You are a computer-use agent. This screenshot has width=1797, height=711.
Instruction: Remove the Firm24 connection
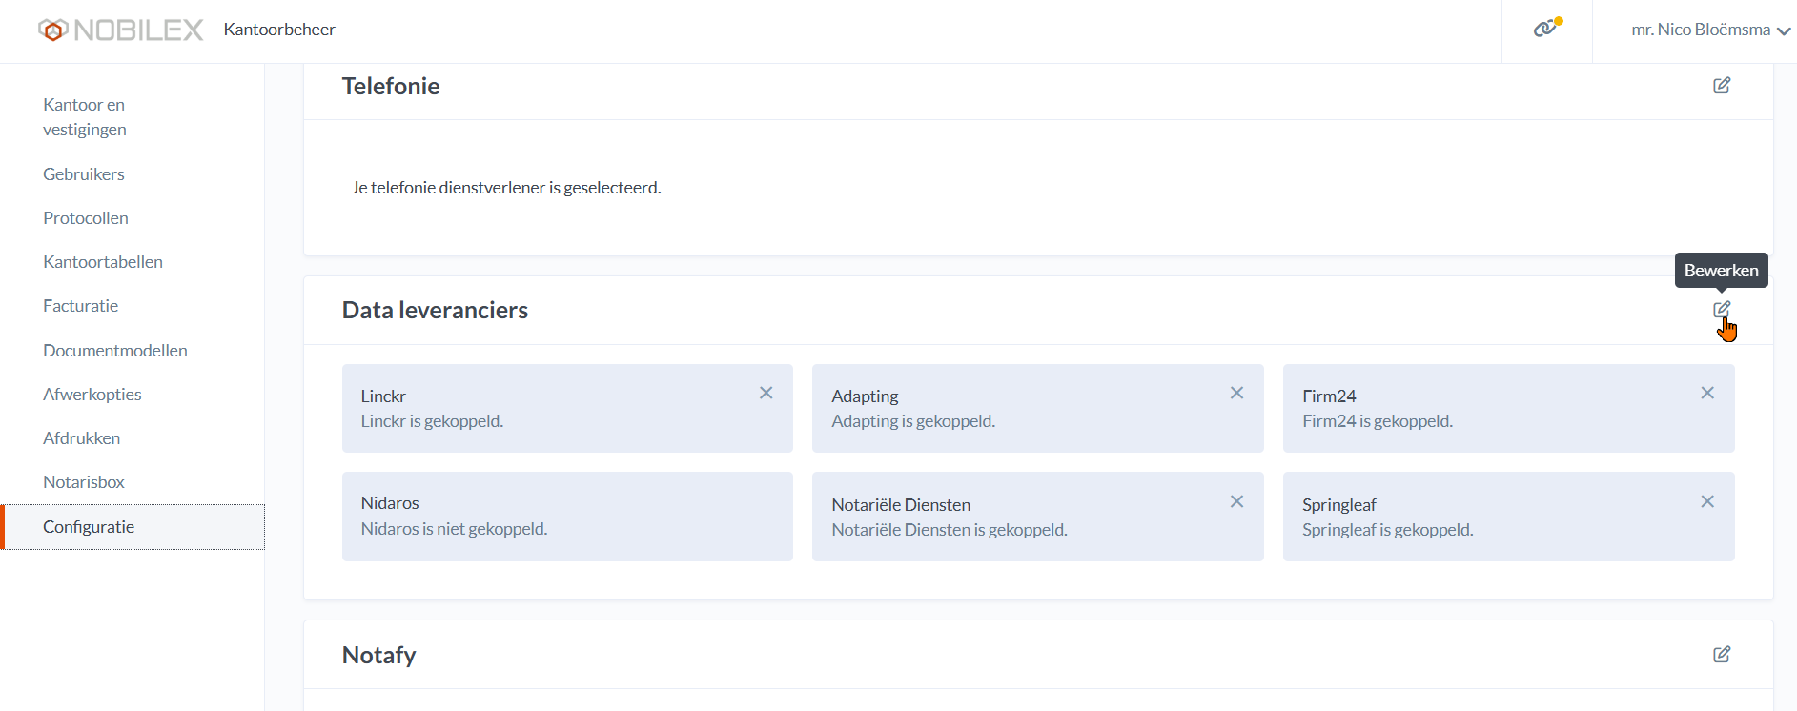tap(1707, 393)
